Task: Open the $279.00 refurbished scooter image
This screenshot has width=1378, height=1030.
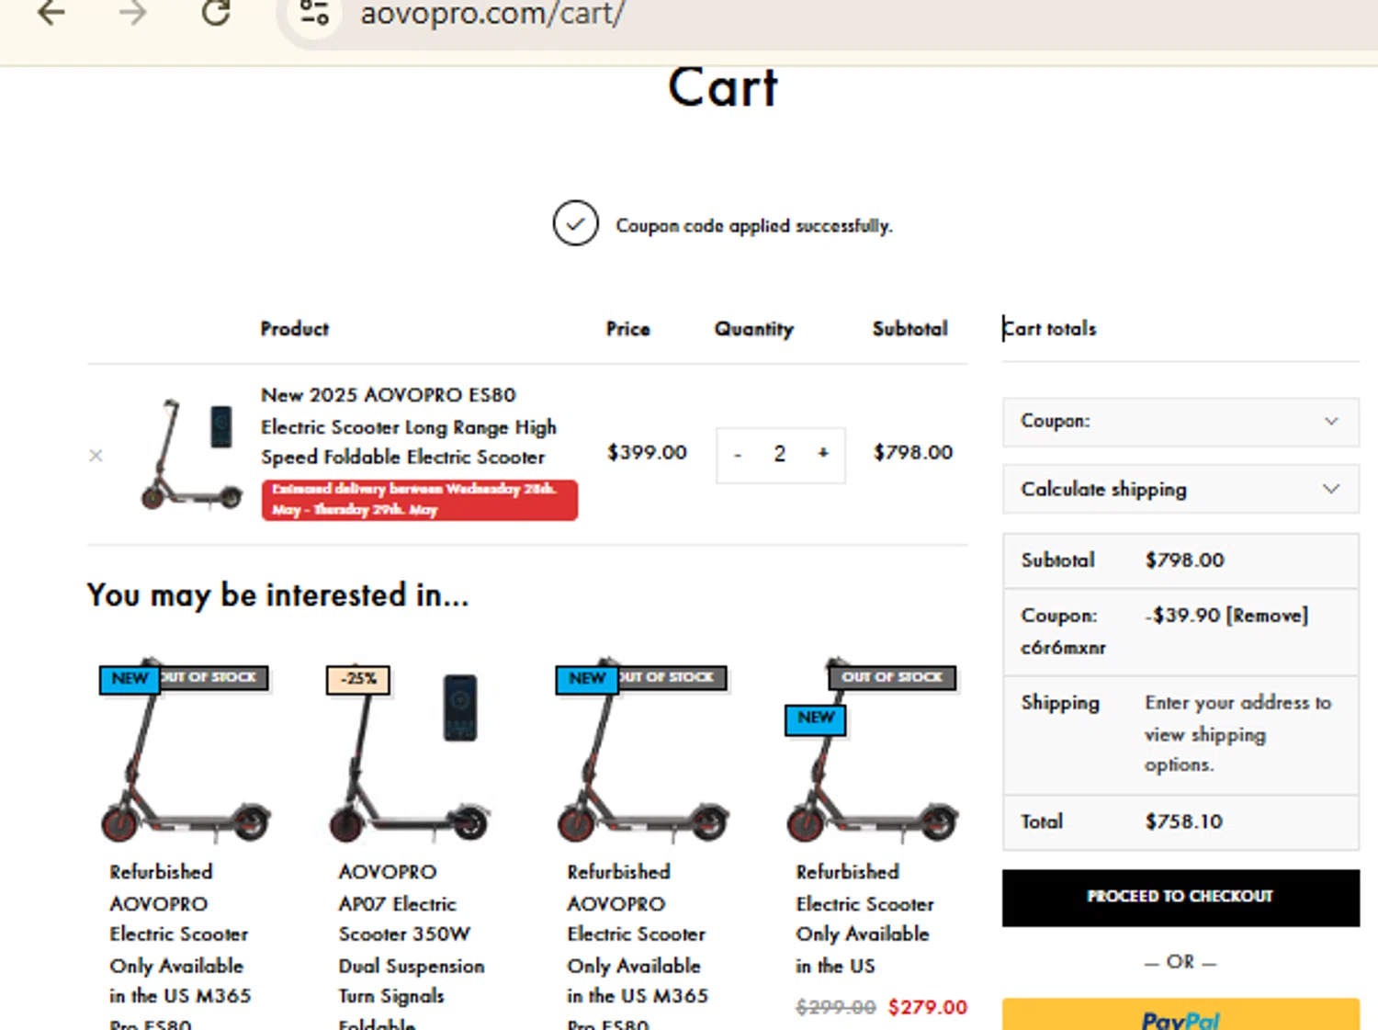Action: point(871,751)
